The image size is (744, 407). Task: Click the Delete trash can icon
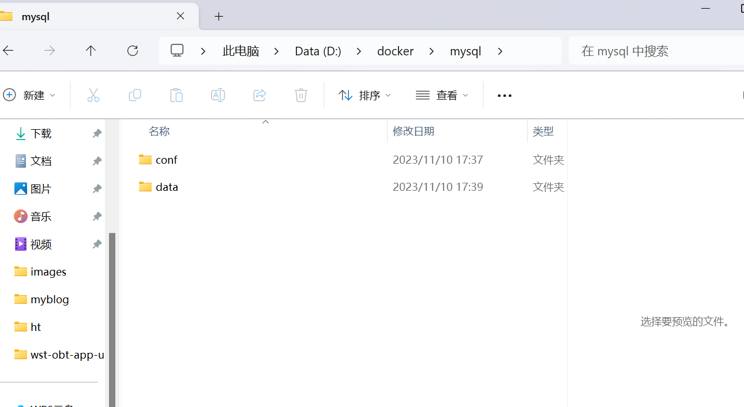click(301, 95)
